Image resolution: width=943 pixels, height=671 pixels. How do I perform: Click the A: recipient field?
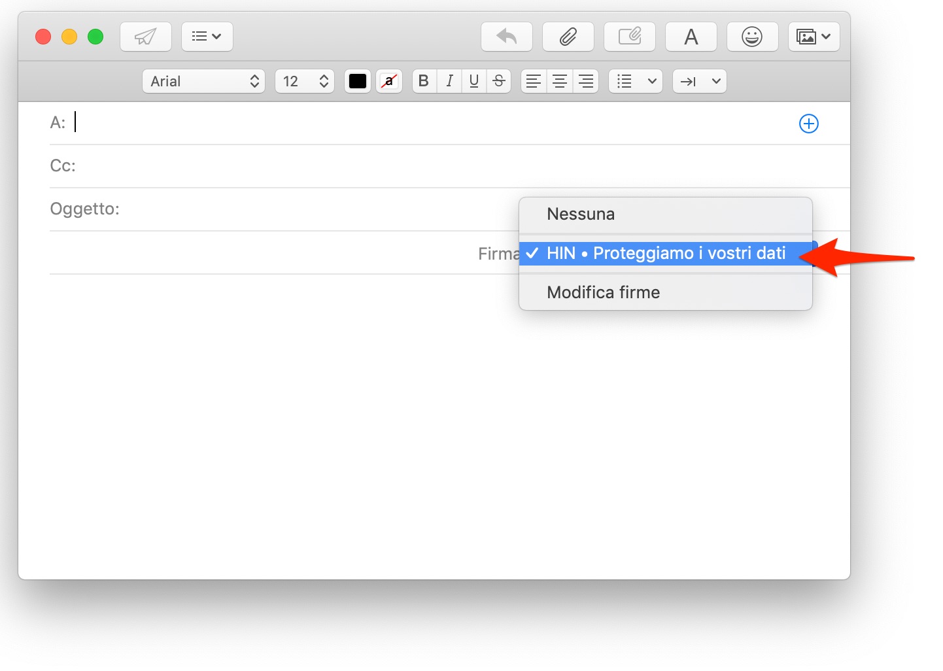click(432, 123)
